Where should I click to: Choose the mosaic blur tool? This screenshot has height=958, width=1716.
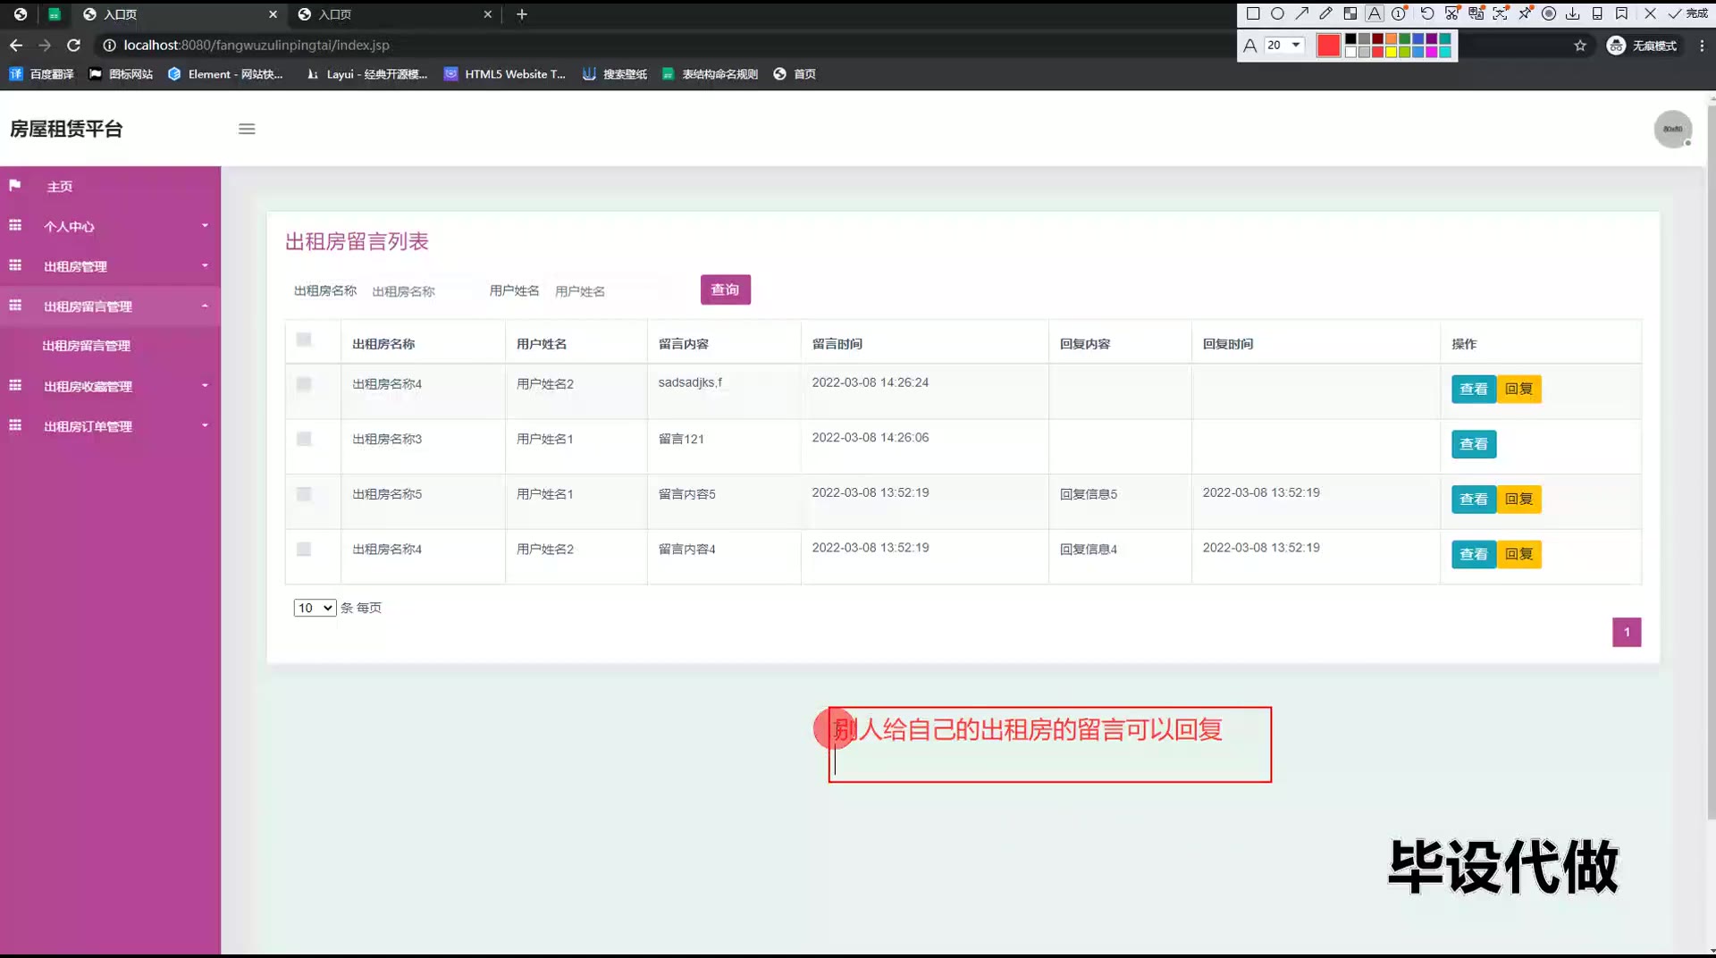pos(1350,13)
